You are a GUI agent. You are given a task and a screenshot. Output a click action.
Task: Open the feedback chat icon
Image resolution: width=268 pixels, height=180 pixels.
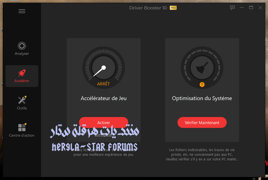pos(232,8)
